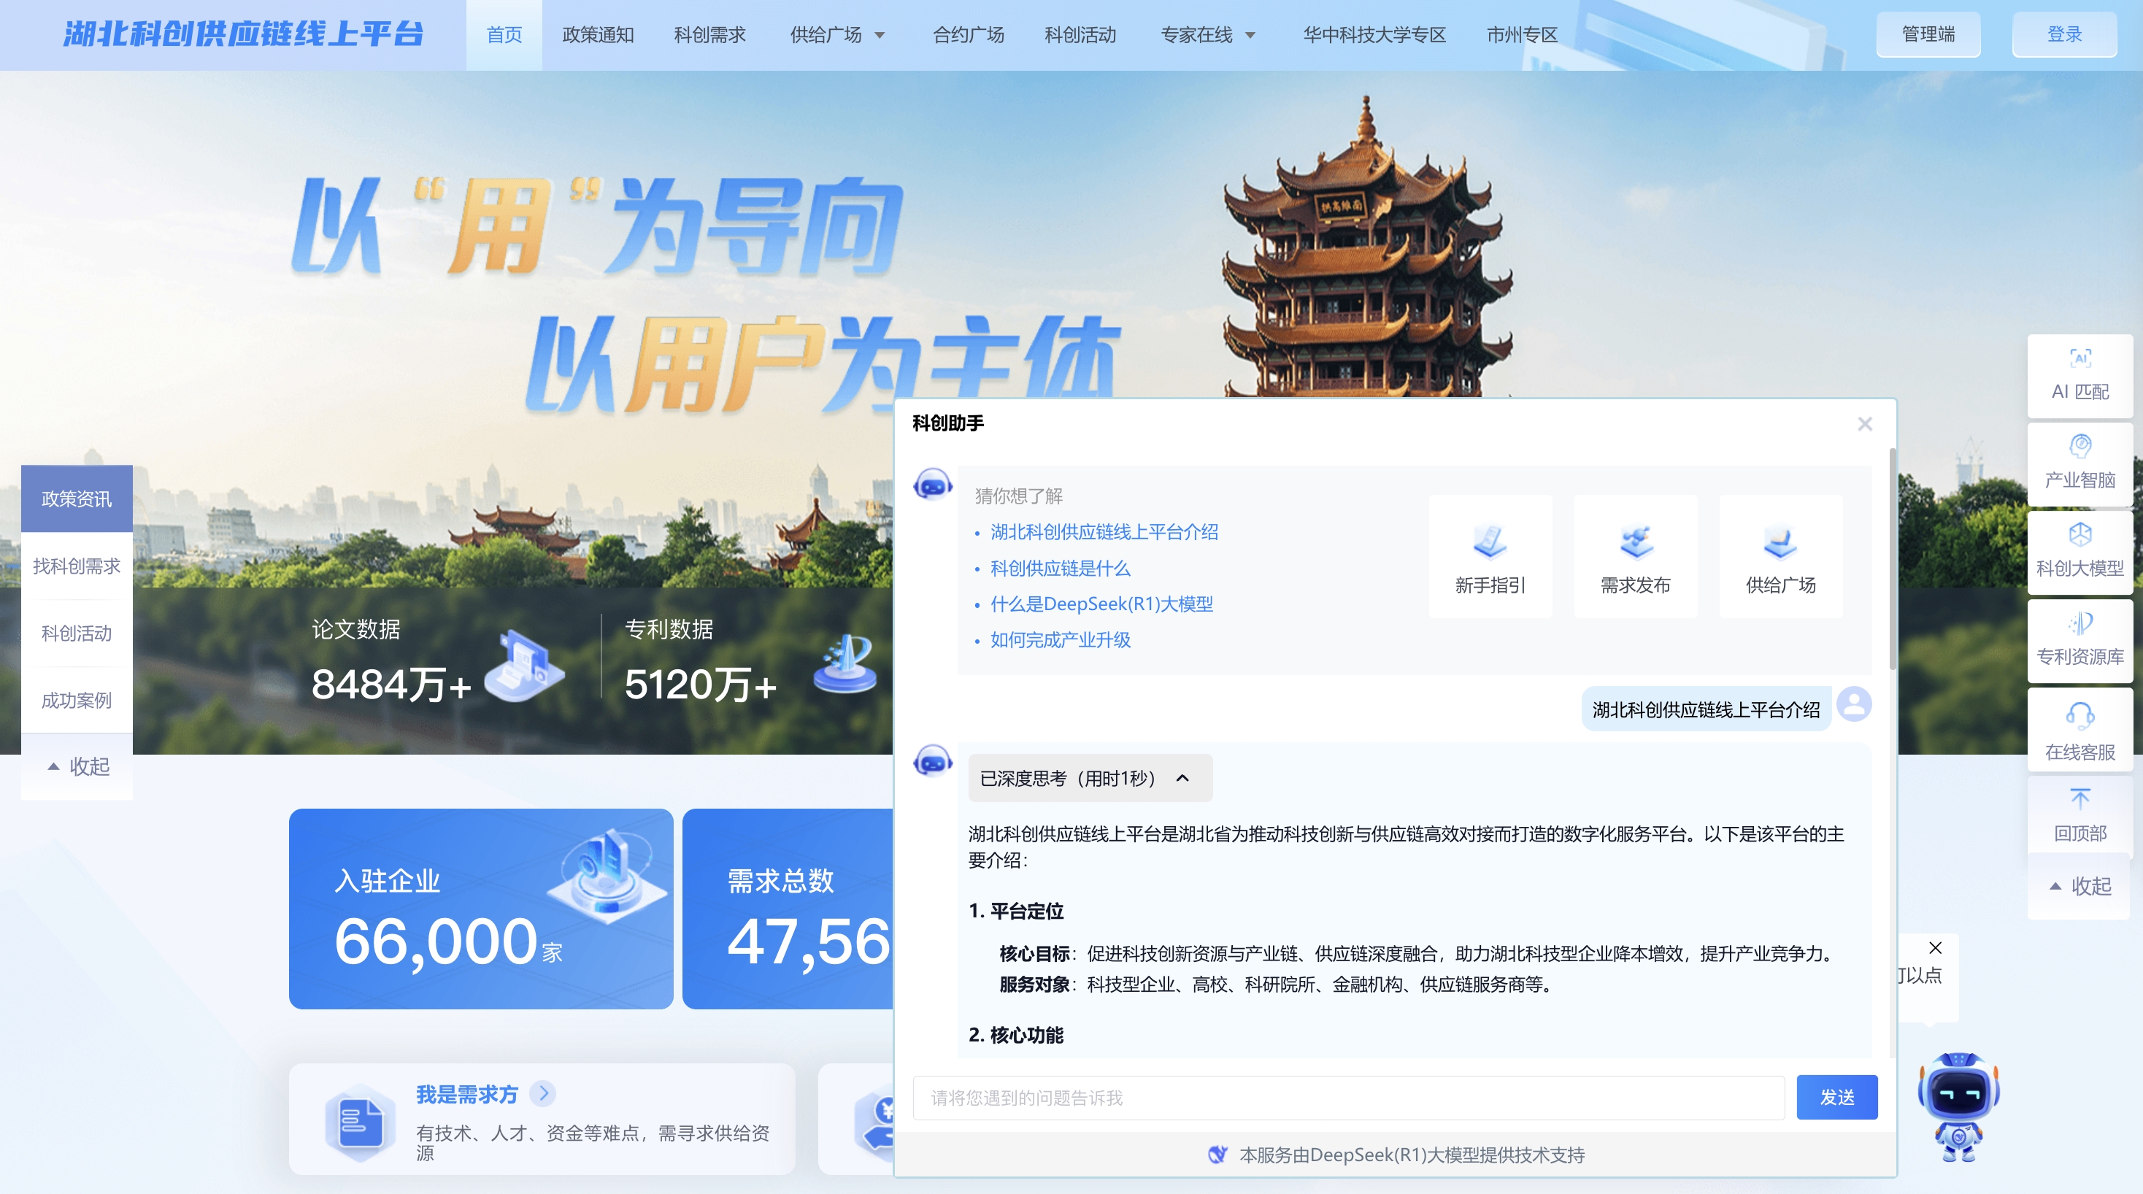Select the 找科创需求 left side tab
The image size is (2143, 1194).
click(77, 566)
